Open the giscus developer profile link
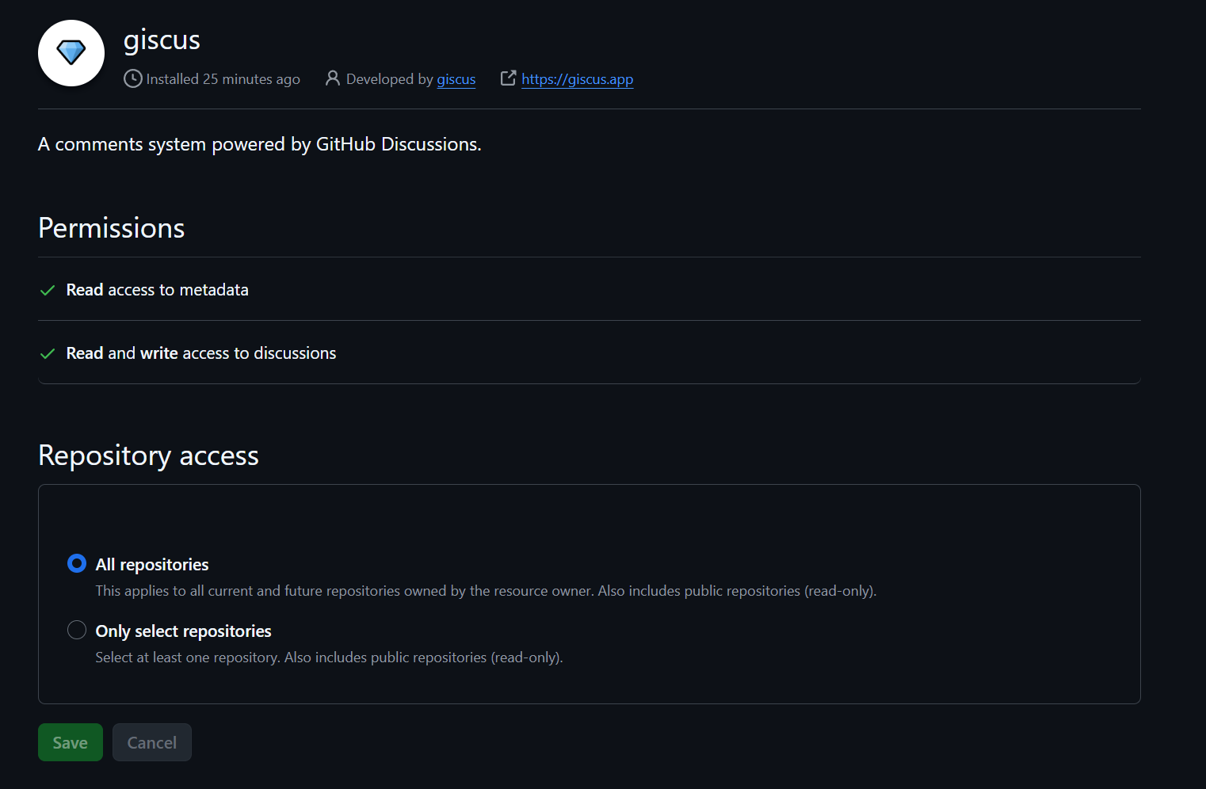 (x=456, y=79)
